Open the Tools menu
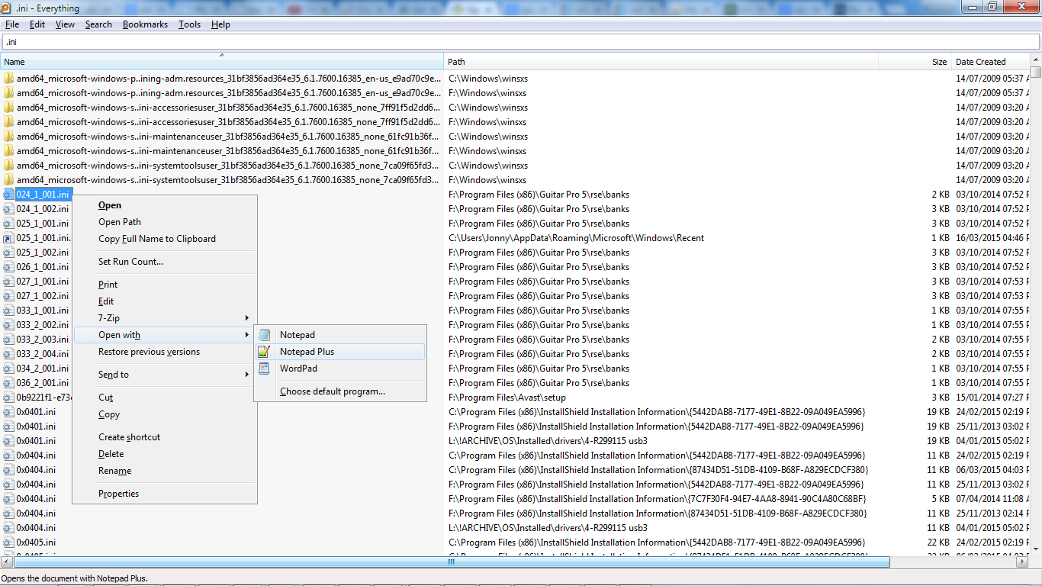The height and width of the screenshot is (586, 1042). [x=189, y=24]
